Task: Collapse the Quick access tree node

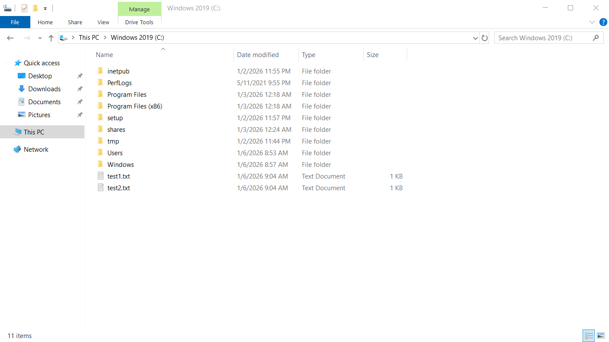Action: click(x=6, y=63)
